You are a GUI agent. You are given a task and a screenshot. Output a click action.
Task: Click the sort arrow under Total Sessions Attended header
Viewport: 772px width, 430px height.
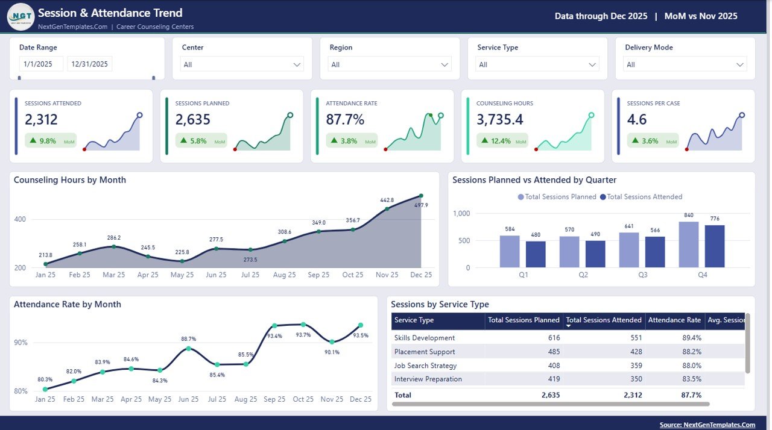(x=568, y=326)
